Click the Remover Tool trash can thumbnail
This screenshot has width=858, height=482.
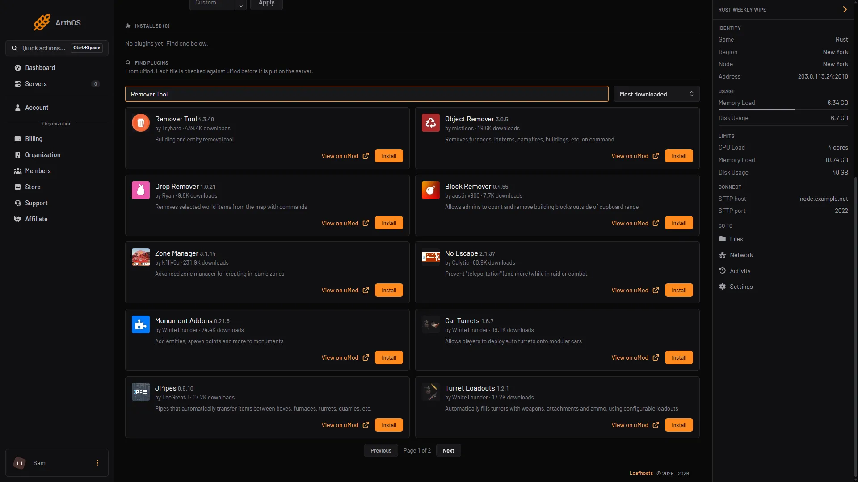pos(141,123)
